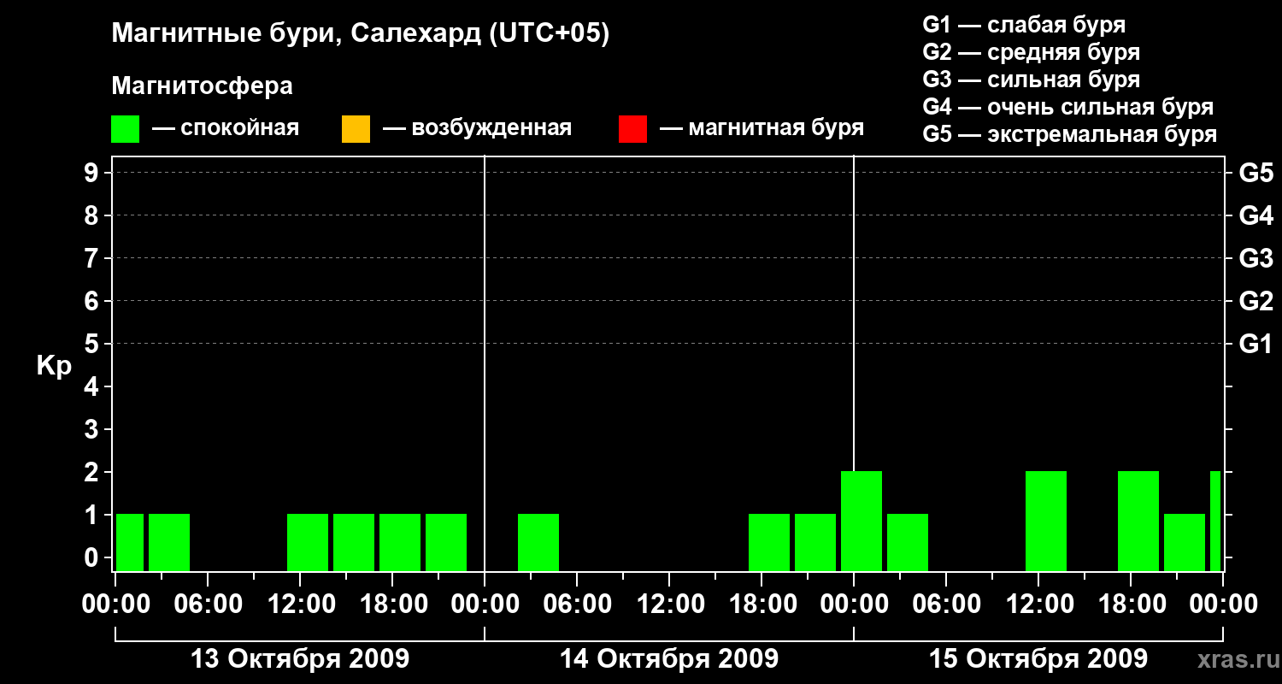Click the '— возбужденная' legend label
1282x684 pixels.
pos(477,129)
